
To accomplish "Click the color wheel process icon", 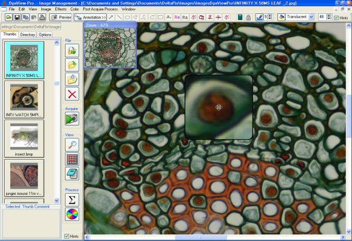I will (x=72, y=214).
